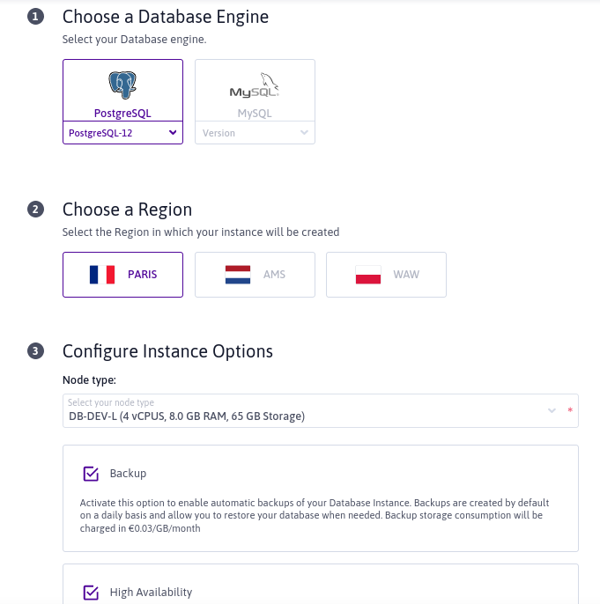Click the Netherlands flag icon

[238, 275]
